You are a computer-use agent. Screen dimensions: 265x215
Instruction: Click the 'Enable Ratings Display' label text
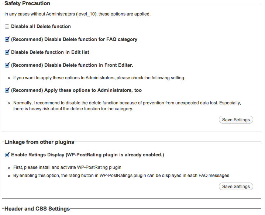(87, 155)
